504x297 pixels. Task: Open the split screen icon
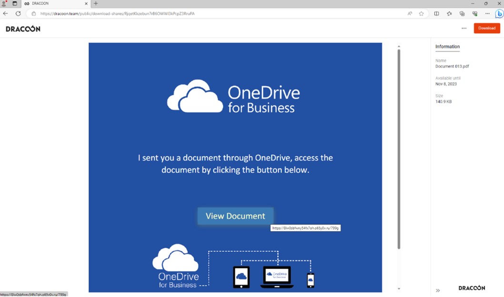(436, 13)
